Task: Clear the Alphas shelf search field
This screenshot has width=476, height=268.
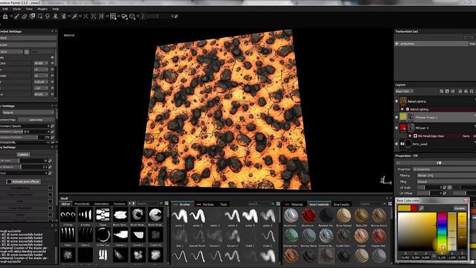Action: (161, 203)
